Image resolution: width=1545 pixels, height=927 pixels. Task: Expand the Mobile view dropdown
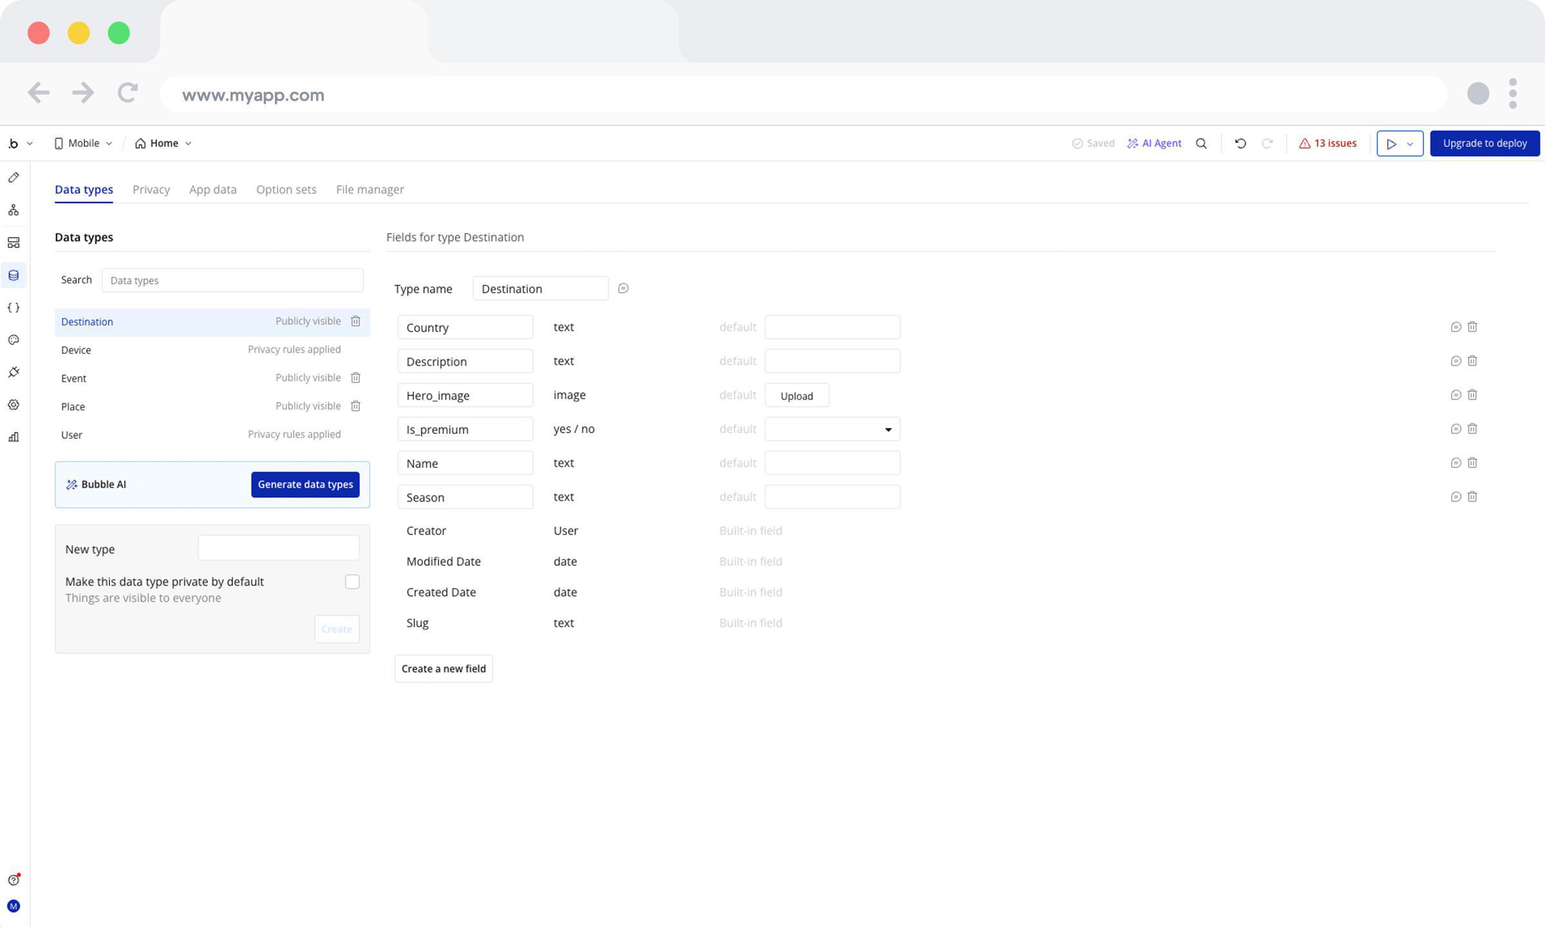[x=84, y=144]
